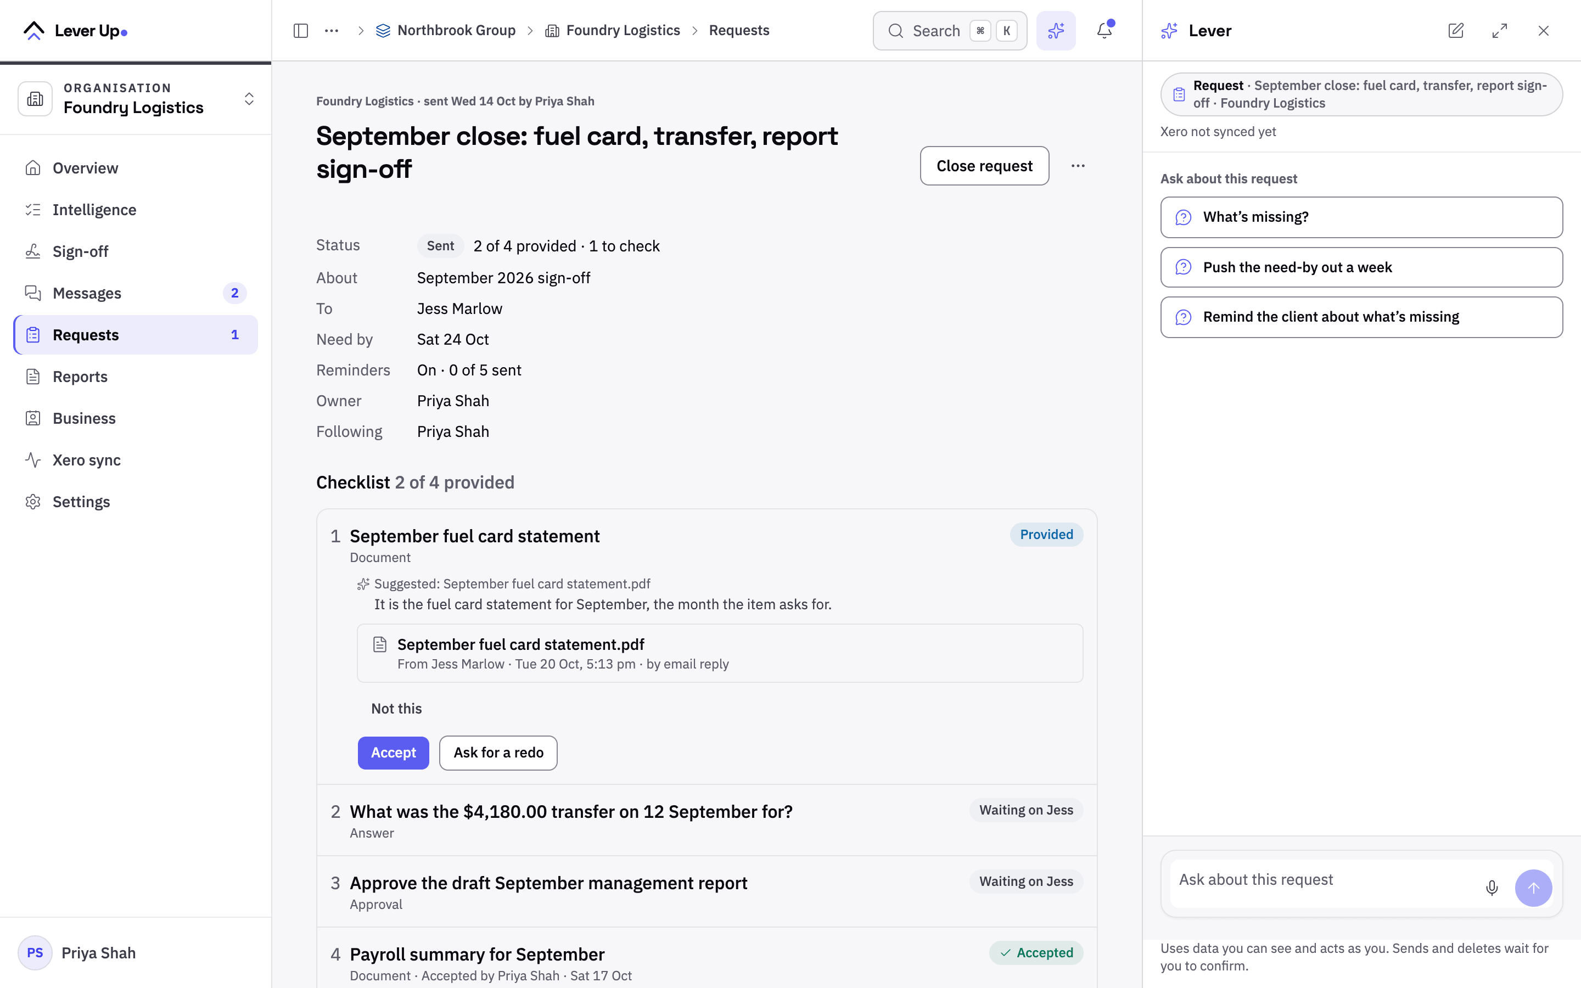This screenshot has width=1581, height=988.
Task: Open the request's more options ellipsis
Action: point(1078,166)
